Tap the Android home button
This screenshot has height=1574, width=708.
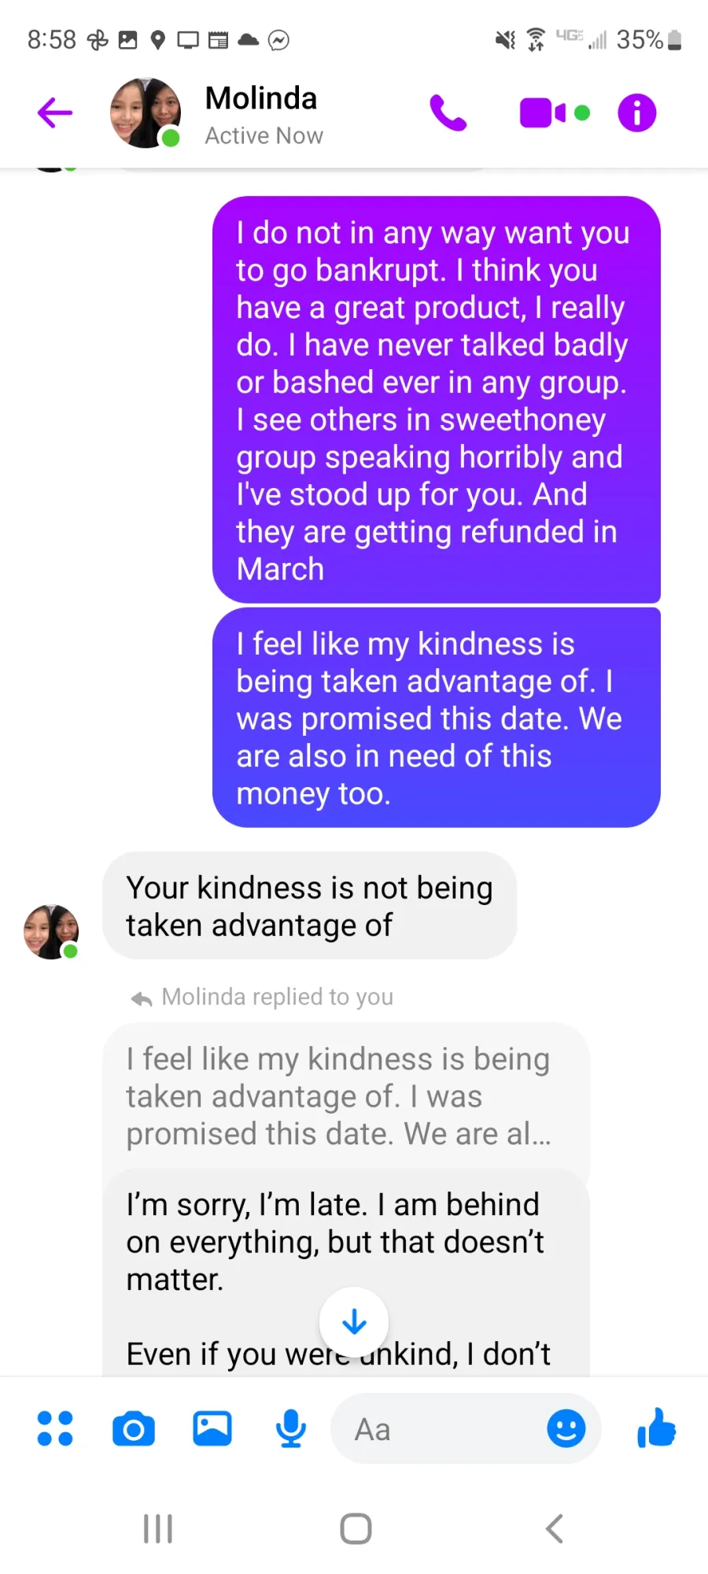(x=356, y=1529)
